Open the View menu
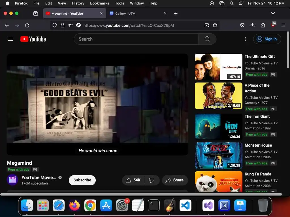 [x=62, y=3]
